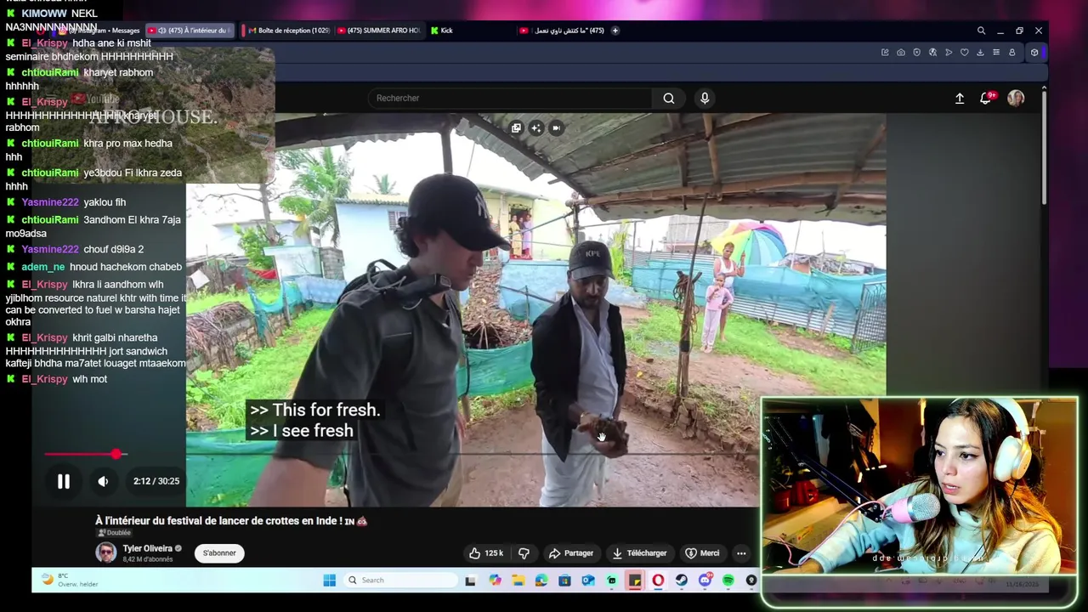Image resolution: width=1088 pixels, height=612 pixels.
Task: Click the play icon in browser toolbar
Action: [949, 53]
